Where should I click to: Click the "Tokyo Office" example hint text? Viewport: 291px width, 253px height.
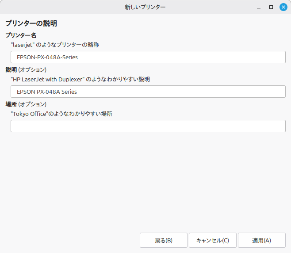click(x=61, y=114)
